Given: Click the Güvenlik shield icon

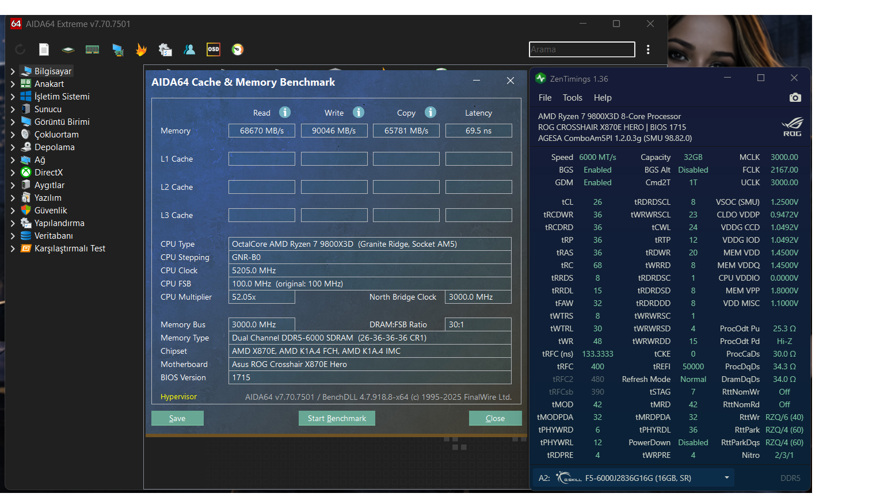Looking at the screenshot, I should (x=26, y=210).
